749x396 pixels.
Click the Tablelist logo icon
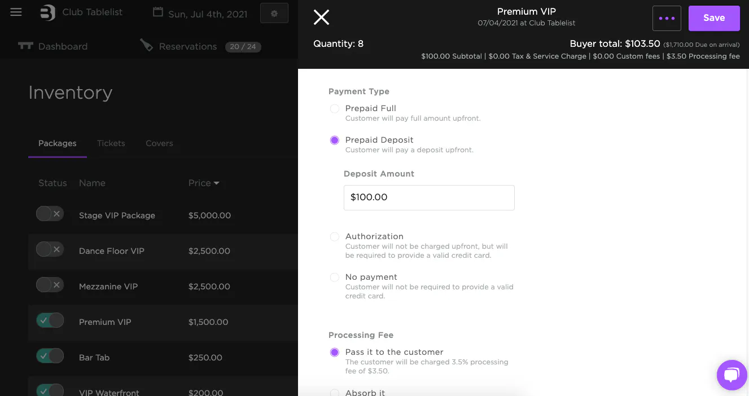47,12
